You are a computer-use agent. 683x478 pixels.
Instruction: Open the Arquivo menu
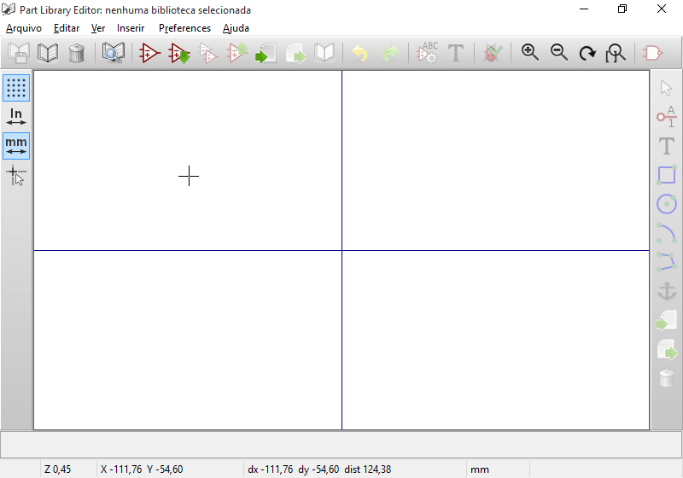[x=24, y=28]
